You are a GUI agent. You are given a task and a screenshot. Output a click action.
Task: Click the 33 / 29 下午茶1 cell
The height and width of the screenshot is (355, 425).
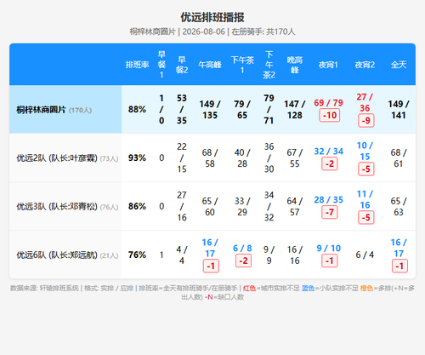pyautogui.click(x=242, y=207)
